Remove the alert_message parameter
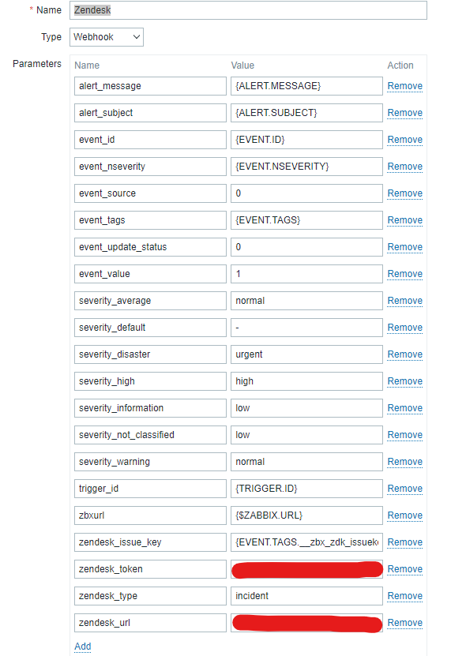 point(404,86)
